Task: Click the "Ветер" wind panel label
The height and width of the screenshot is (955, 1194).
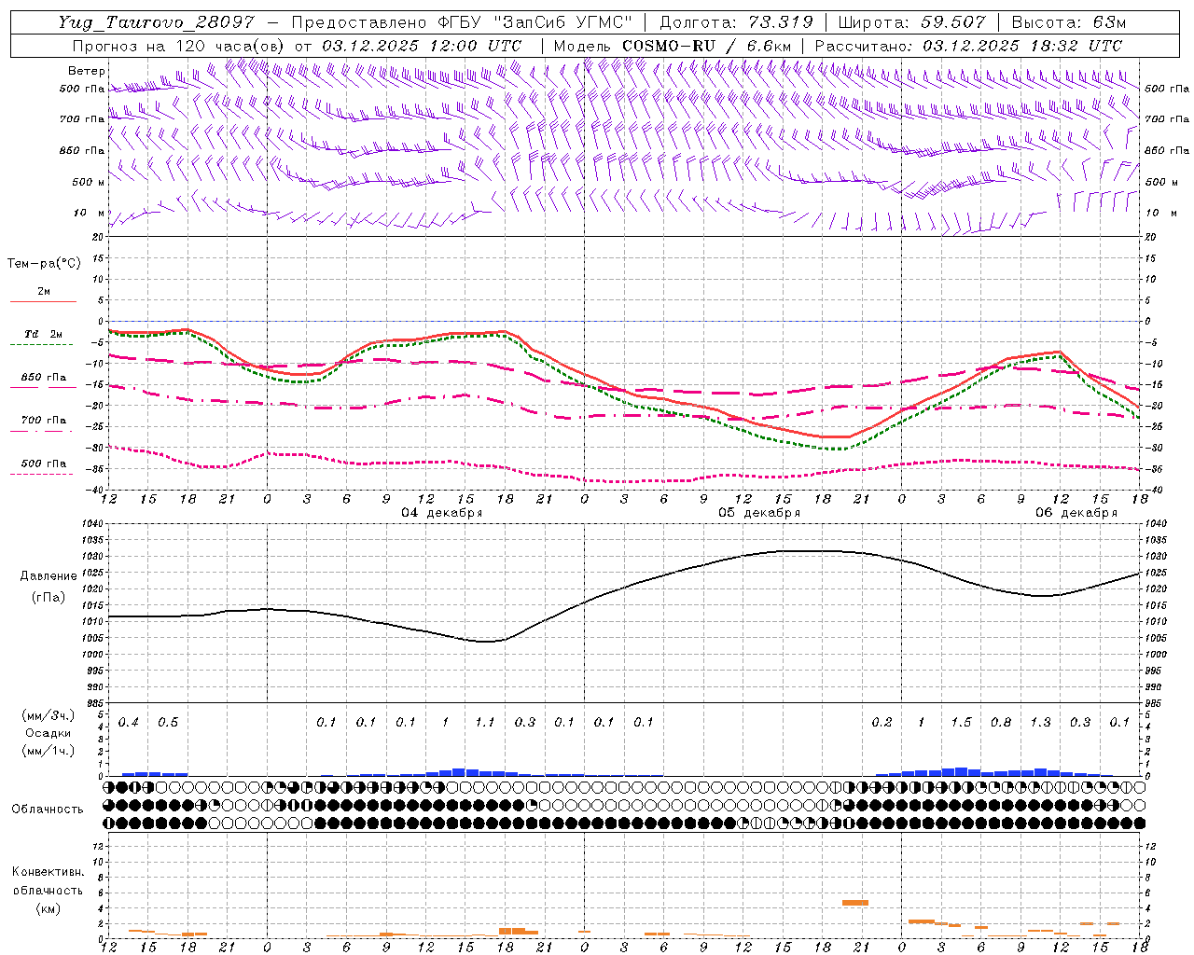Action: tap(87, 71)
